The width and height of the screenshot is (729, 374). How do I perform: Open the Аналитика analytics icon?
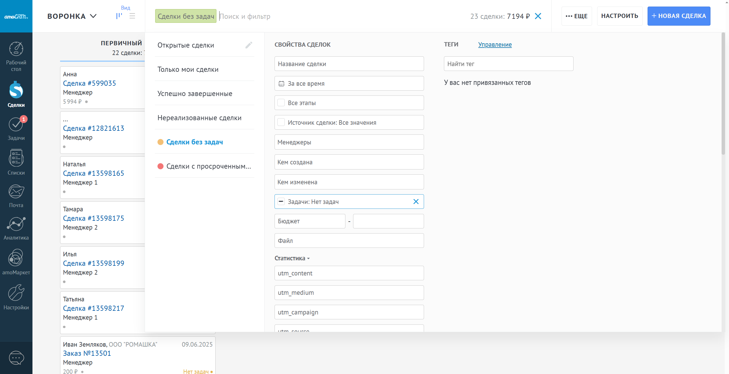[x=16, y=224]
